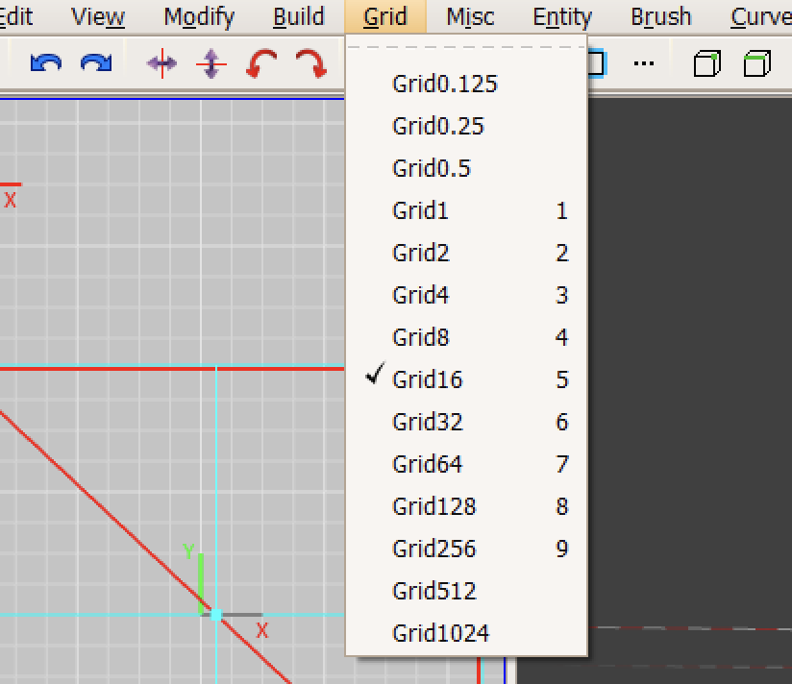Image resolution: width=792 pixels, height=684 pixels.
Task: Open the Modify menu
Action: 199,16
